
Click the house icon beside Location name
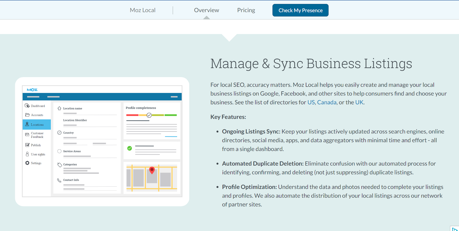tap(59, 108)
